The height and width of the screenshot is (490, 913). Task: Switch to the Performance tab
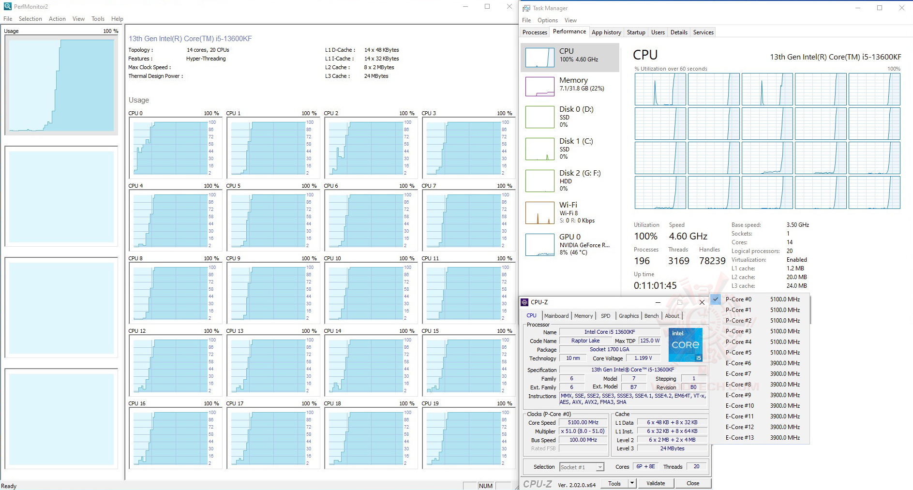569,32
